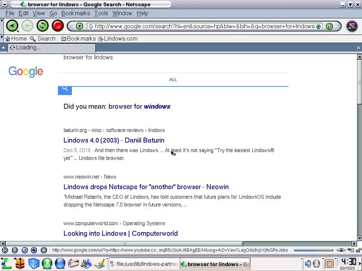Click Search on the personal toolbar

click(x=43, y=39)
